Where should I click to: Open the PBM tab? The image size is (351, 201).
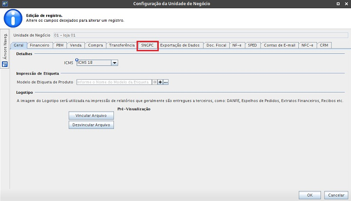click(x=60, y=45)
